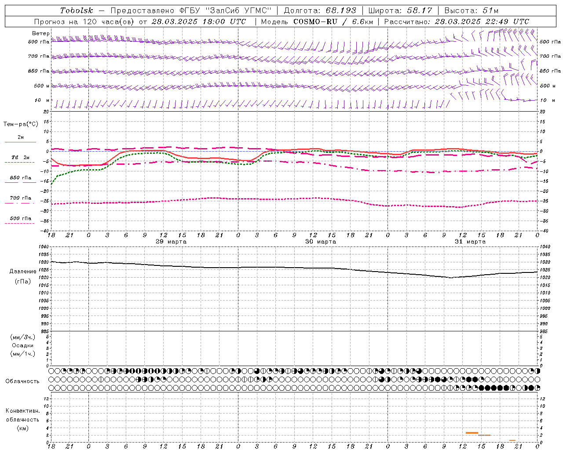
Task: Click '500 м' wind level label on right
Action: (547, 86)
